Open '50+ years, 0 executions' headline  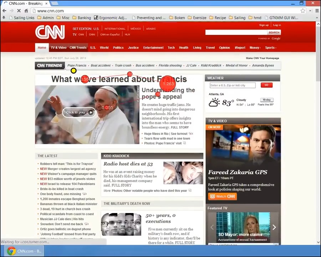[161, 218]
